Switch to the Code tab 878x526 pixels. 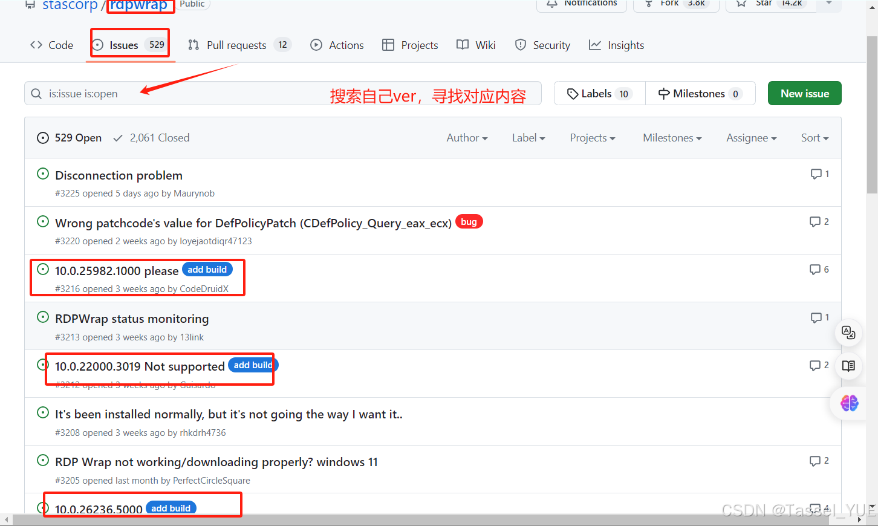point(51,45)
